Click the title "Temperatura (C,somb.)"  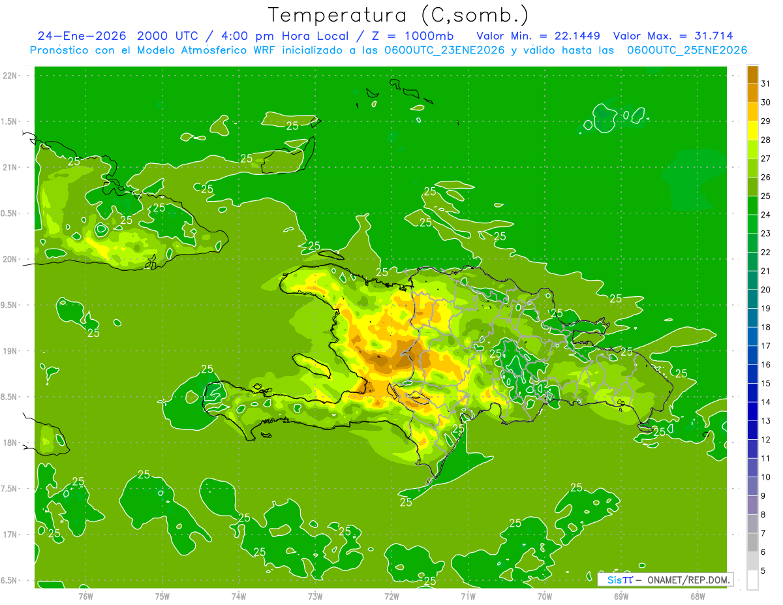click(399, 14)
